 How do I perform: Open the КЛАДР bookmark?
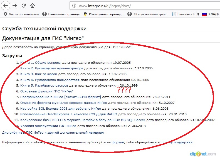coord(211,14)
